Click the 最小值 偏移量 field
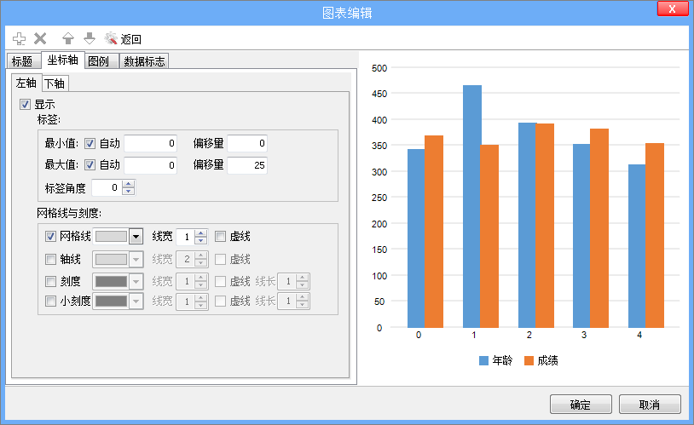This screenshot has height=425, width=694. click(x=247, y=143)
